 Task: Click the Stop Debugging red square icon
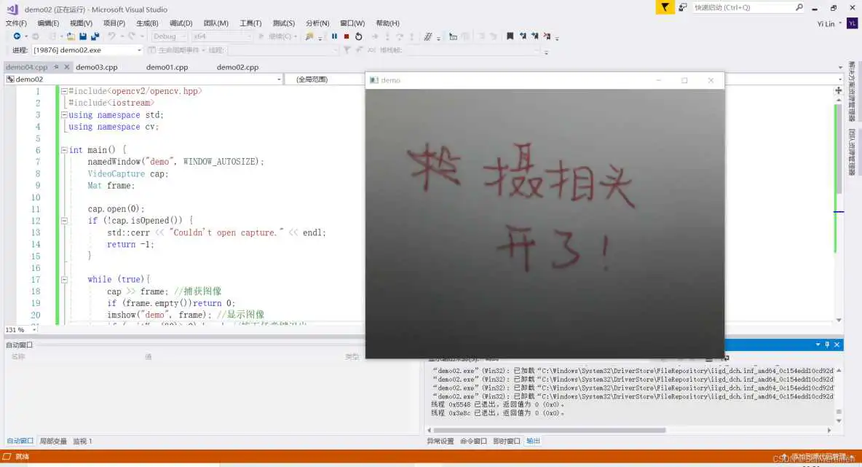click(347, 36)
